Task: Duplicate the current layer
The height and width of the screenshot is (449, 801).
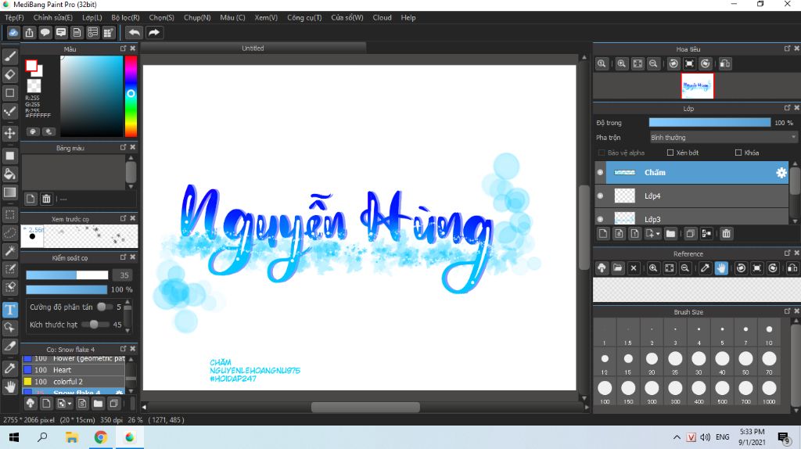Action: pos(690,233)
